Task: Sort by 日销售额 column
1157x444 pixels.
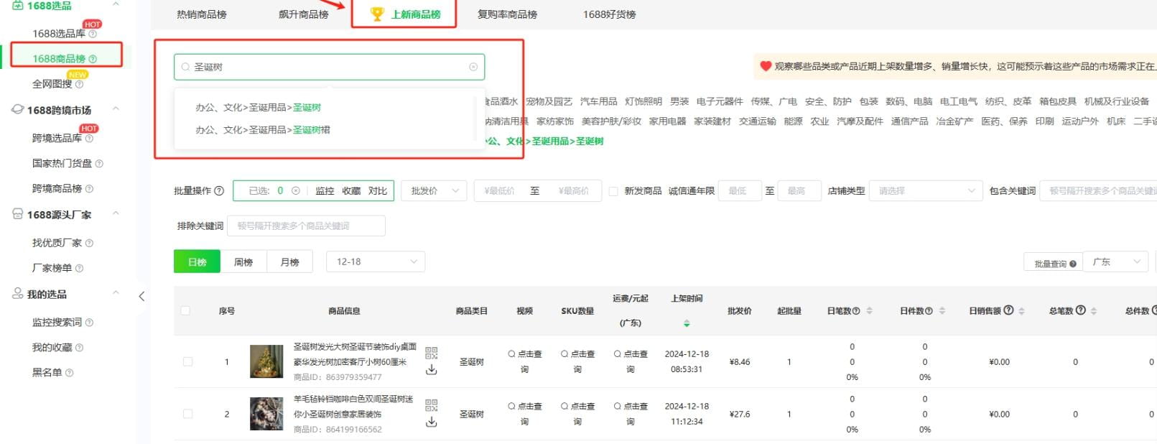Action: pyautogui.click(x=1021, y=311)
